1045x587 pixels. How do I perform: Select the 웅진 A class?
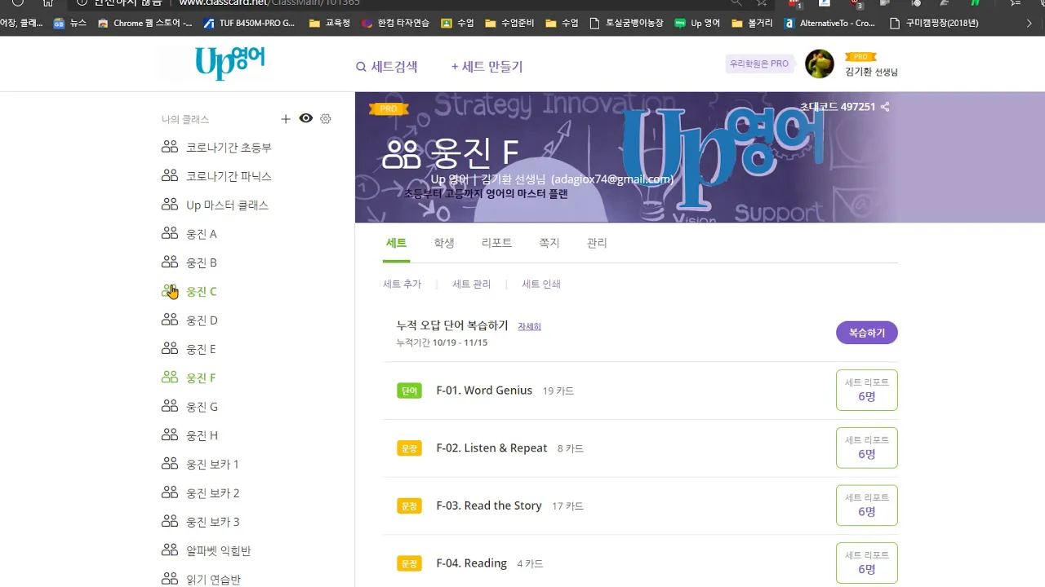189,234
